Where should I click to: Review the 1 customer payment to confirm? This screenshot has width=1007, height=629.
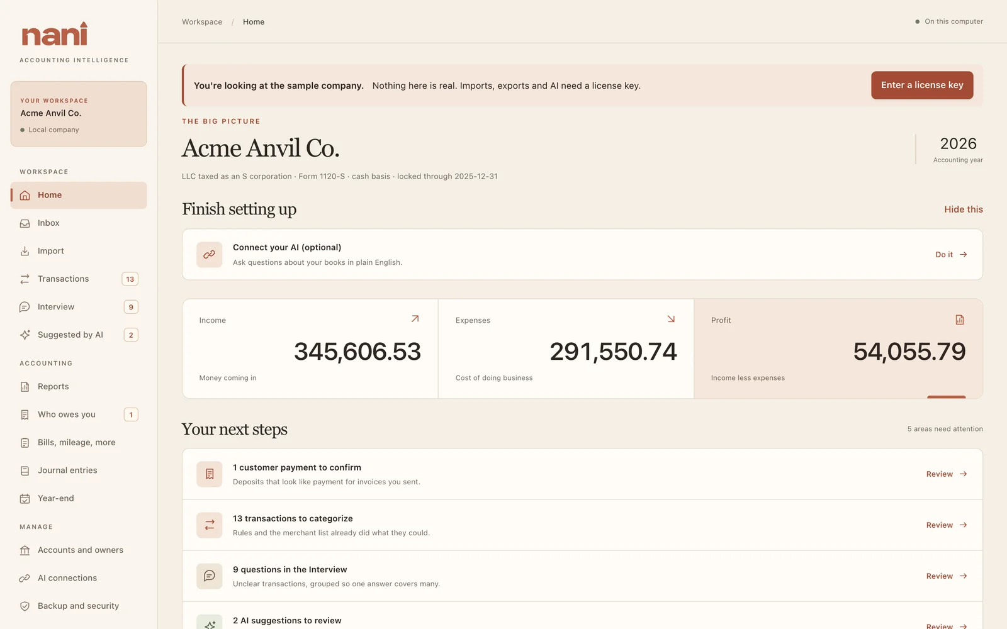click(x=947, y=474)
